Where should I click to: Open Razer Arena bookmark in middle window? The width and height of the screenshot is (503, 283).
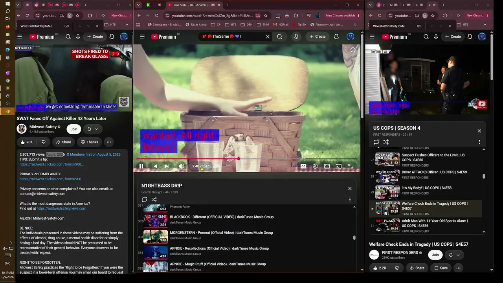coord(196,24)
